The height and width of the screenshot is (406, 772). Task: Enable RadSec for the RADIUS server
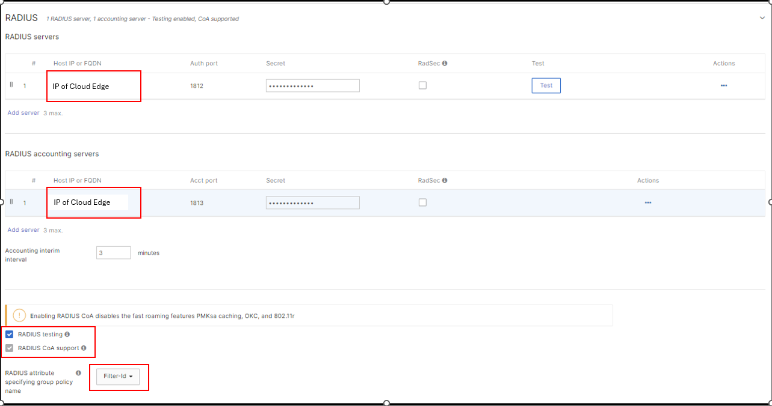[422, 85]
